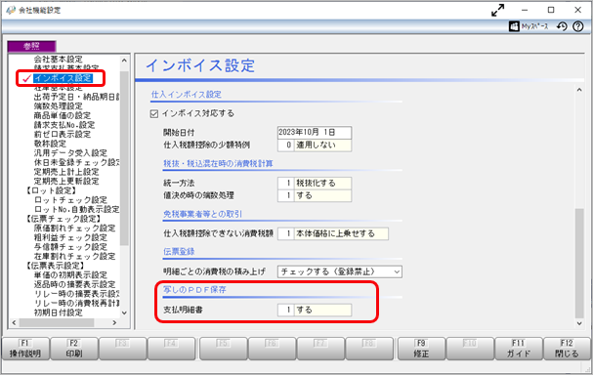This screenshot has width=593, height=375.
Task: Click tree panel scroll down arrow
Action: coord(124,313)
